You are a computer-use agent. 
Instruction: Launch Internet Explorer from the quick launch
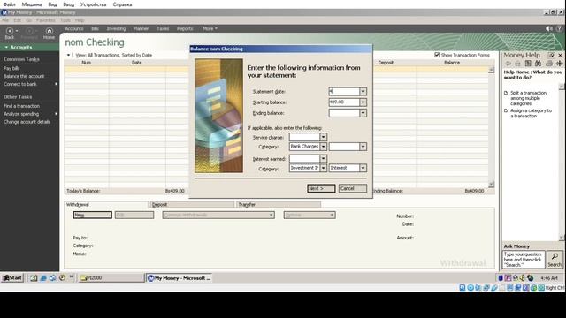tap(43, 278)
